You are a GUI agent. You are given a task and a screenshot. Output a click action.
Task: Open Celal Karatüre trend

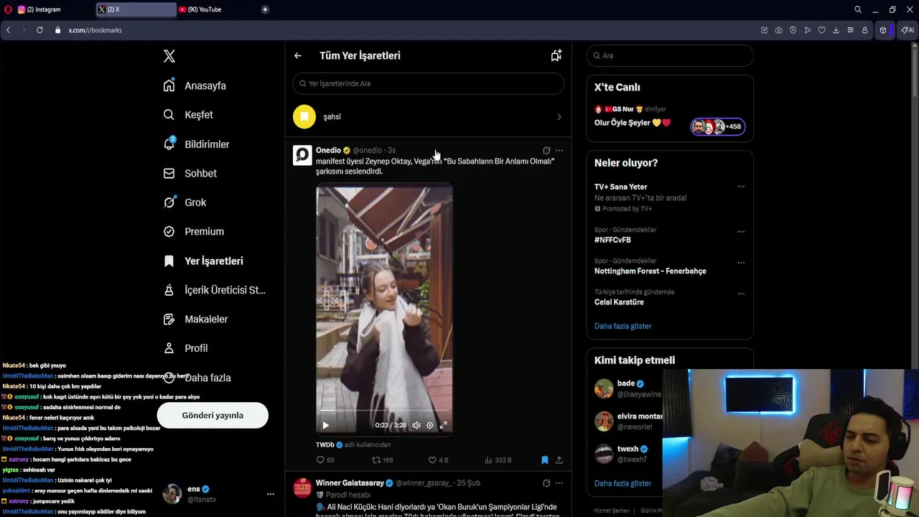pyautogui.click(x=619, y=302)
